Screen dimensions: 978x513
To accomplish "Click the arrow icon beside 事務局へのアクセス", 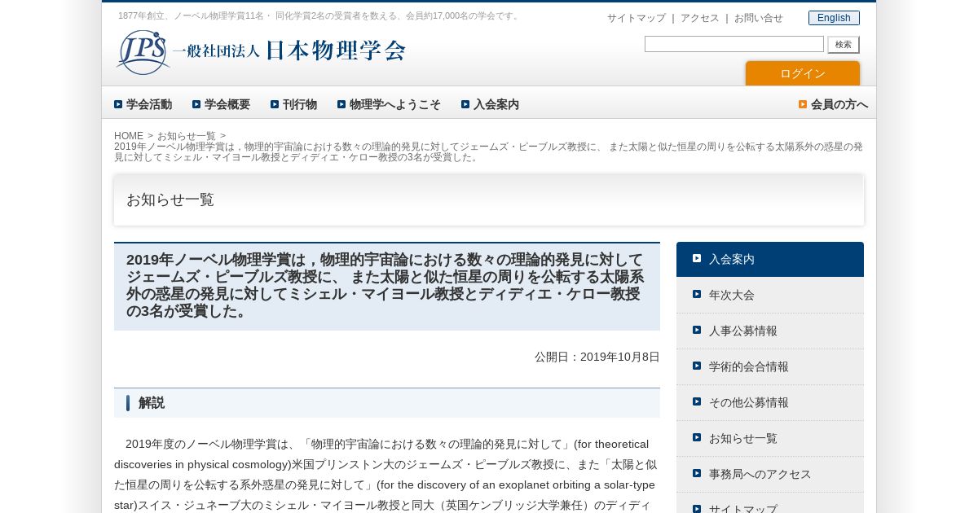I will tap(697, 473).
